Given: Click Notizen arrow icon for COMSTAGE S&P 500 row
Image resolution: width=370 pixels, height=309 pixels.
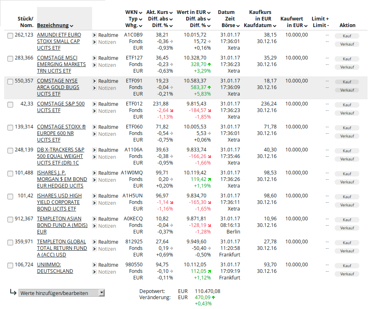Looking at the screenshot, I should click(95, 111).
